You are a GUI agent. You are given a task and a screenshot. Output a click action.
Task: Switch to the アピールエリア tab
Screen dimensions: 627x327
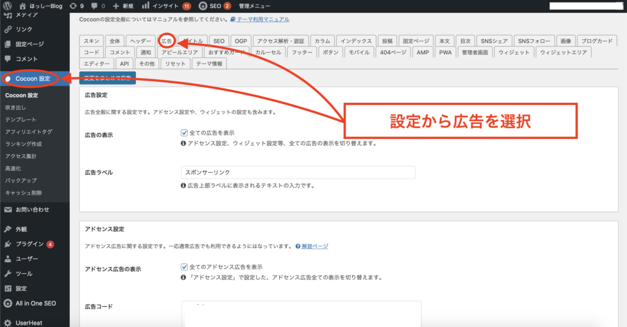pyautogui.click(x=179, y=53)
